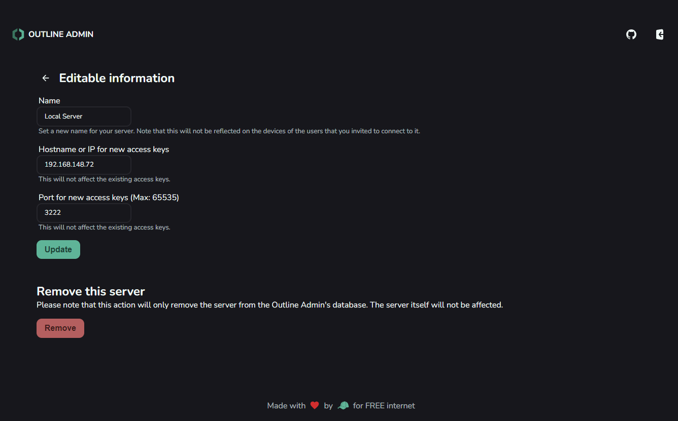Screen dimensions: 678x421
Task: Click the Remove this server heading
Action: coord(91,291)
